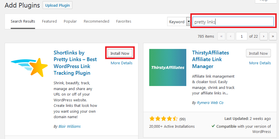Viewport: 279px width, 139px height.
Task: Go to first page of results
Action: [x=221, y=36]
